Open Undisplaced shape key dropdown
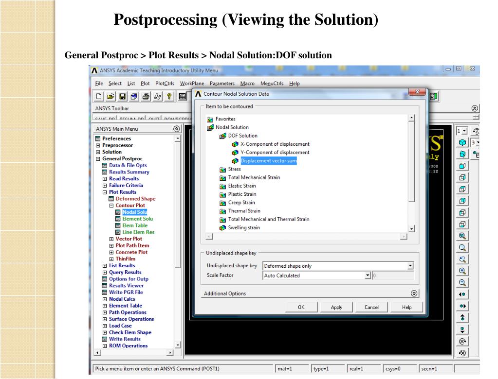498x379 pixels. click(x=410, y=266)
